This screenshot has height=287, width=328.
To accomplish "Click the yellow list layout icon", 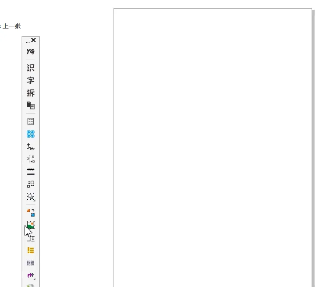I will [31, 250].
